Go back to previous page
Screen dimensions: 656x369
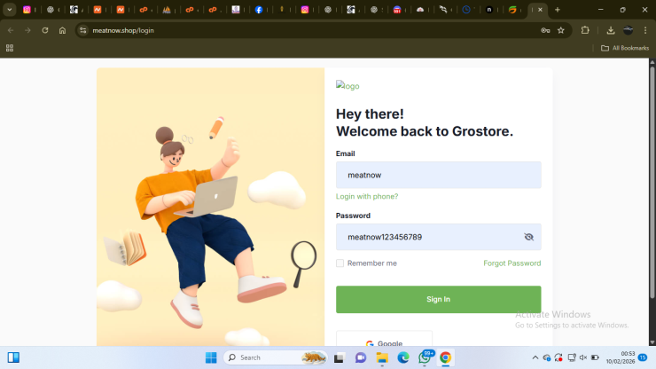pyautogui.click(x=11, y=30)
